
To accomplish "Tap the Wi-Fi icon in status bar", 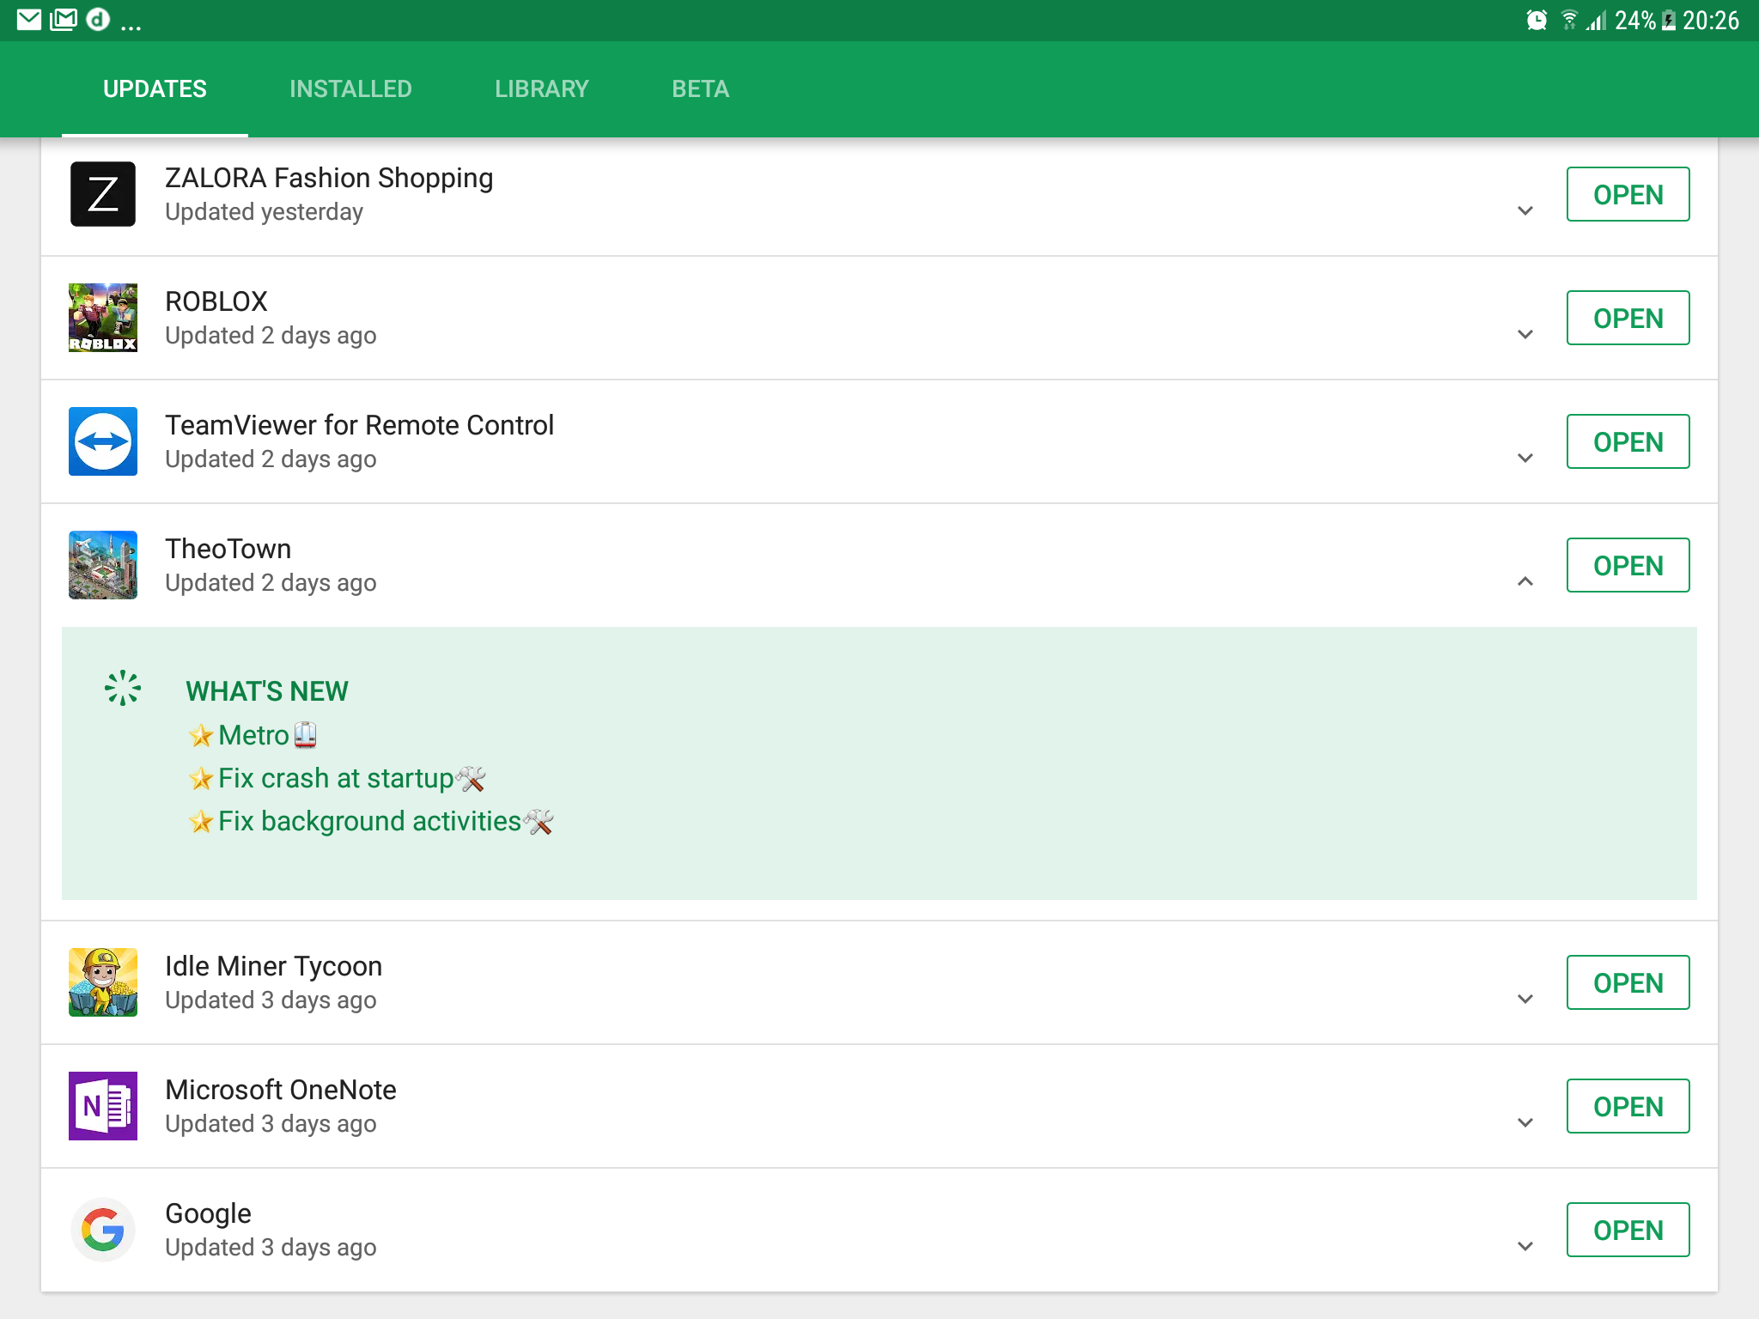I will (1569, 20).
